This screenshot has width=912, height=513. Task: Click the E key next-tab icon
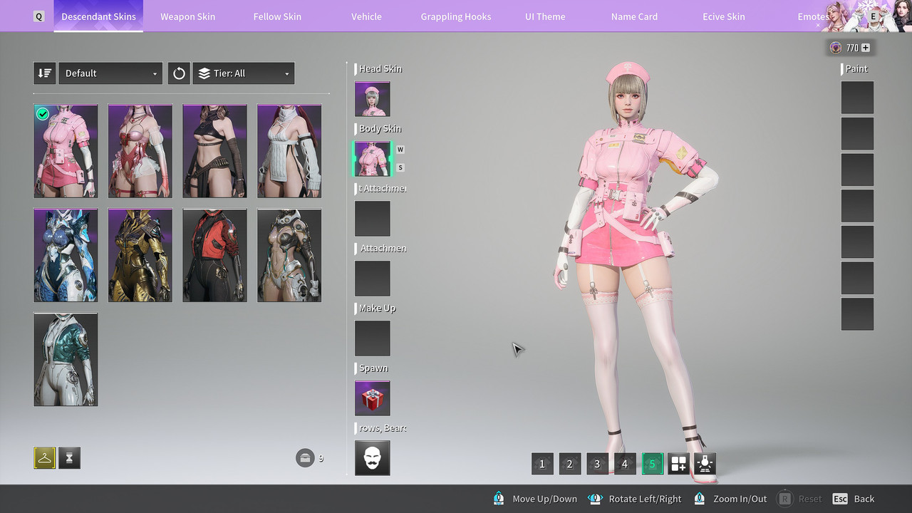pyautogui.click(x=874, y=16)
